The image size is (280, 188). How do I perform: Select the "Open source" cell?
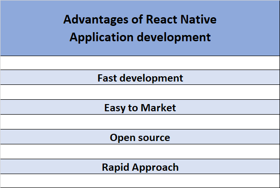coord(140,137)
